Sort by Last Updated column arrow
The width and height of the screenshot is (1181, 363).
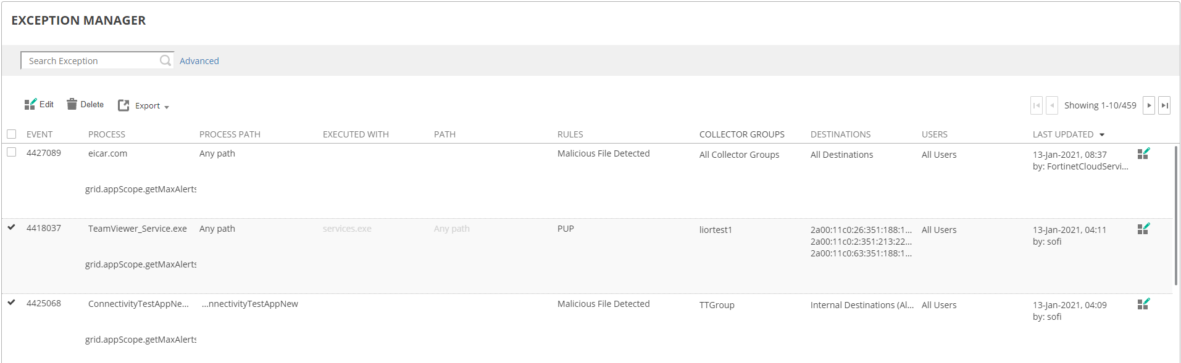click(1102, 134)
